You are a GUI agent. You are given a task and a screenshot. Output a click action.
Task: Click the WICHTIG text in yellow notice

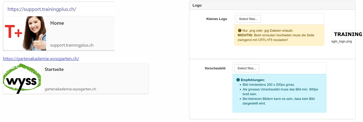(245, 35)
